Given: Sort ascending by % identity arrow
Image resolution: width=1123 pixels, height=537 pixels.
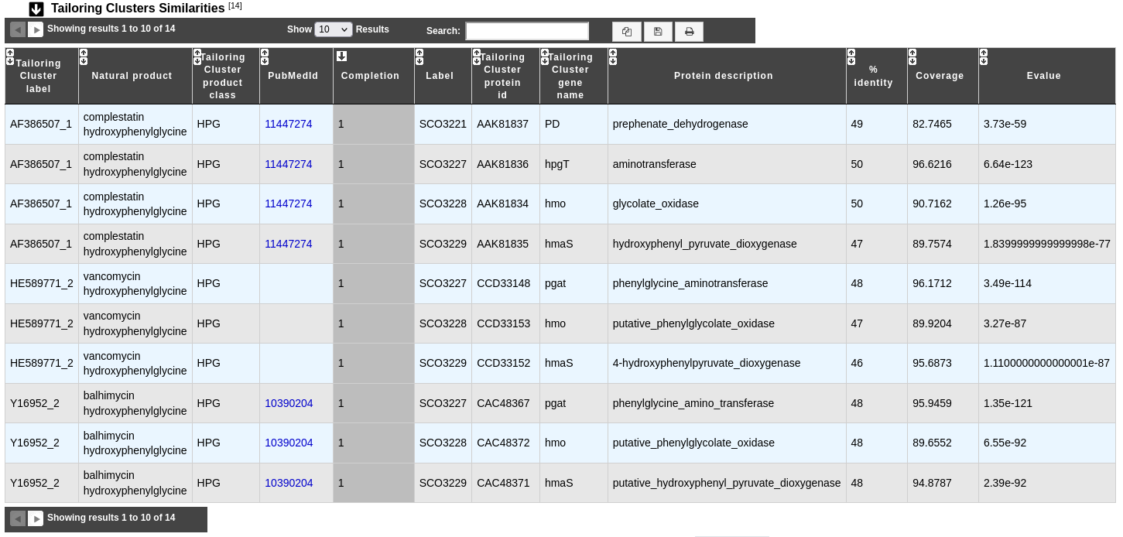Looking at the screenshot, I should [851, 53].
